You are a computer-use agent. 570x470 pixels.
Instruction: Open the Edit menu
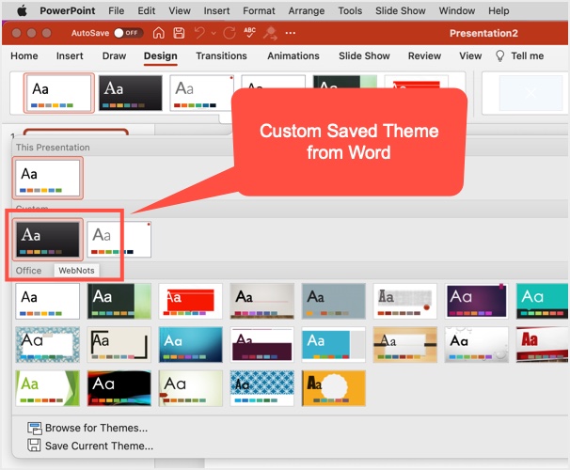point(146,11)
